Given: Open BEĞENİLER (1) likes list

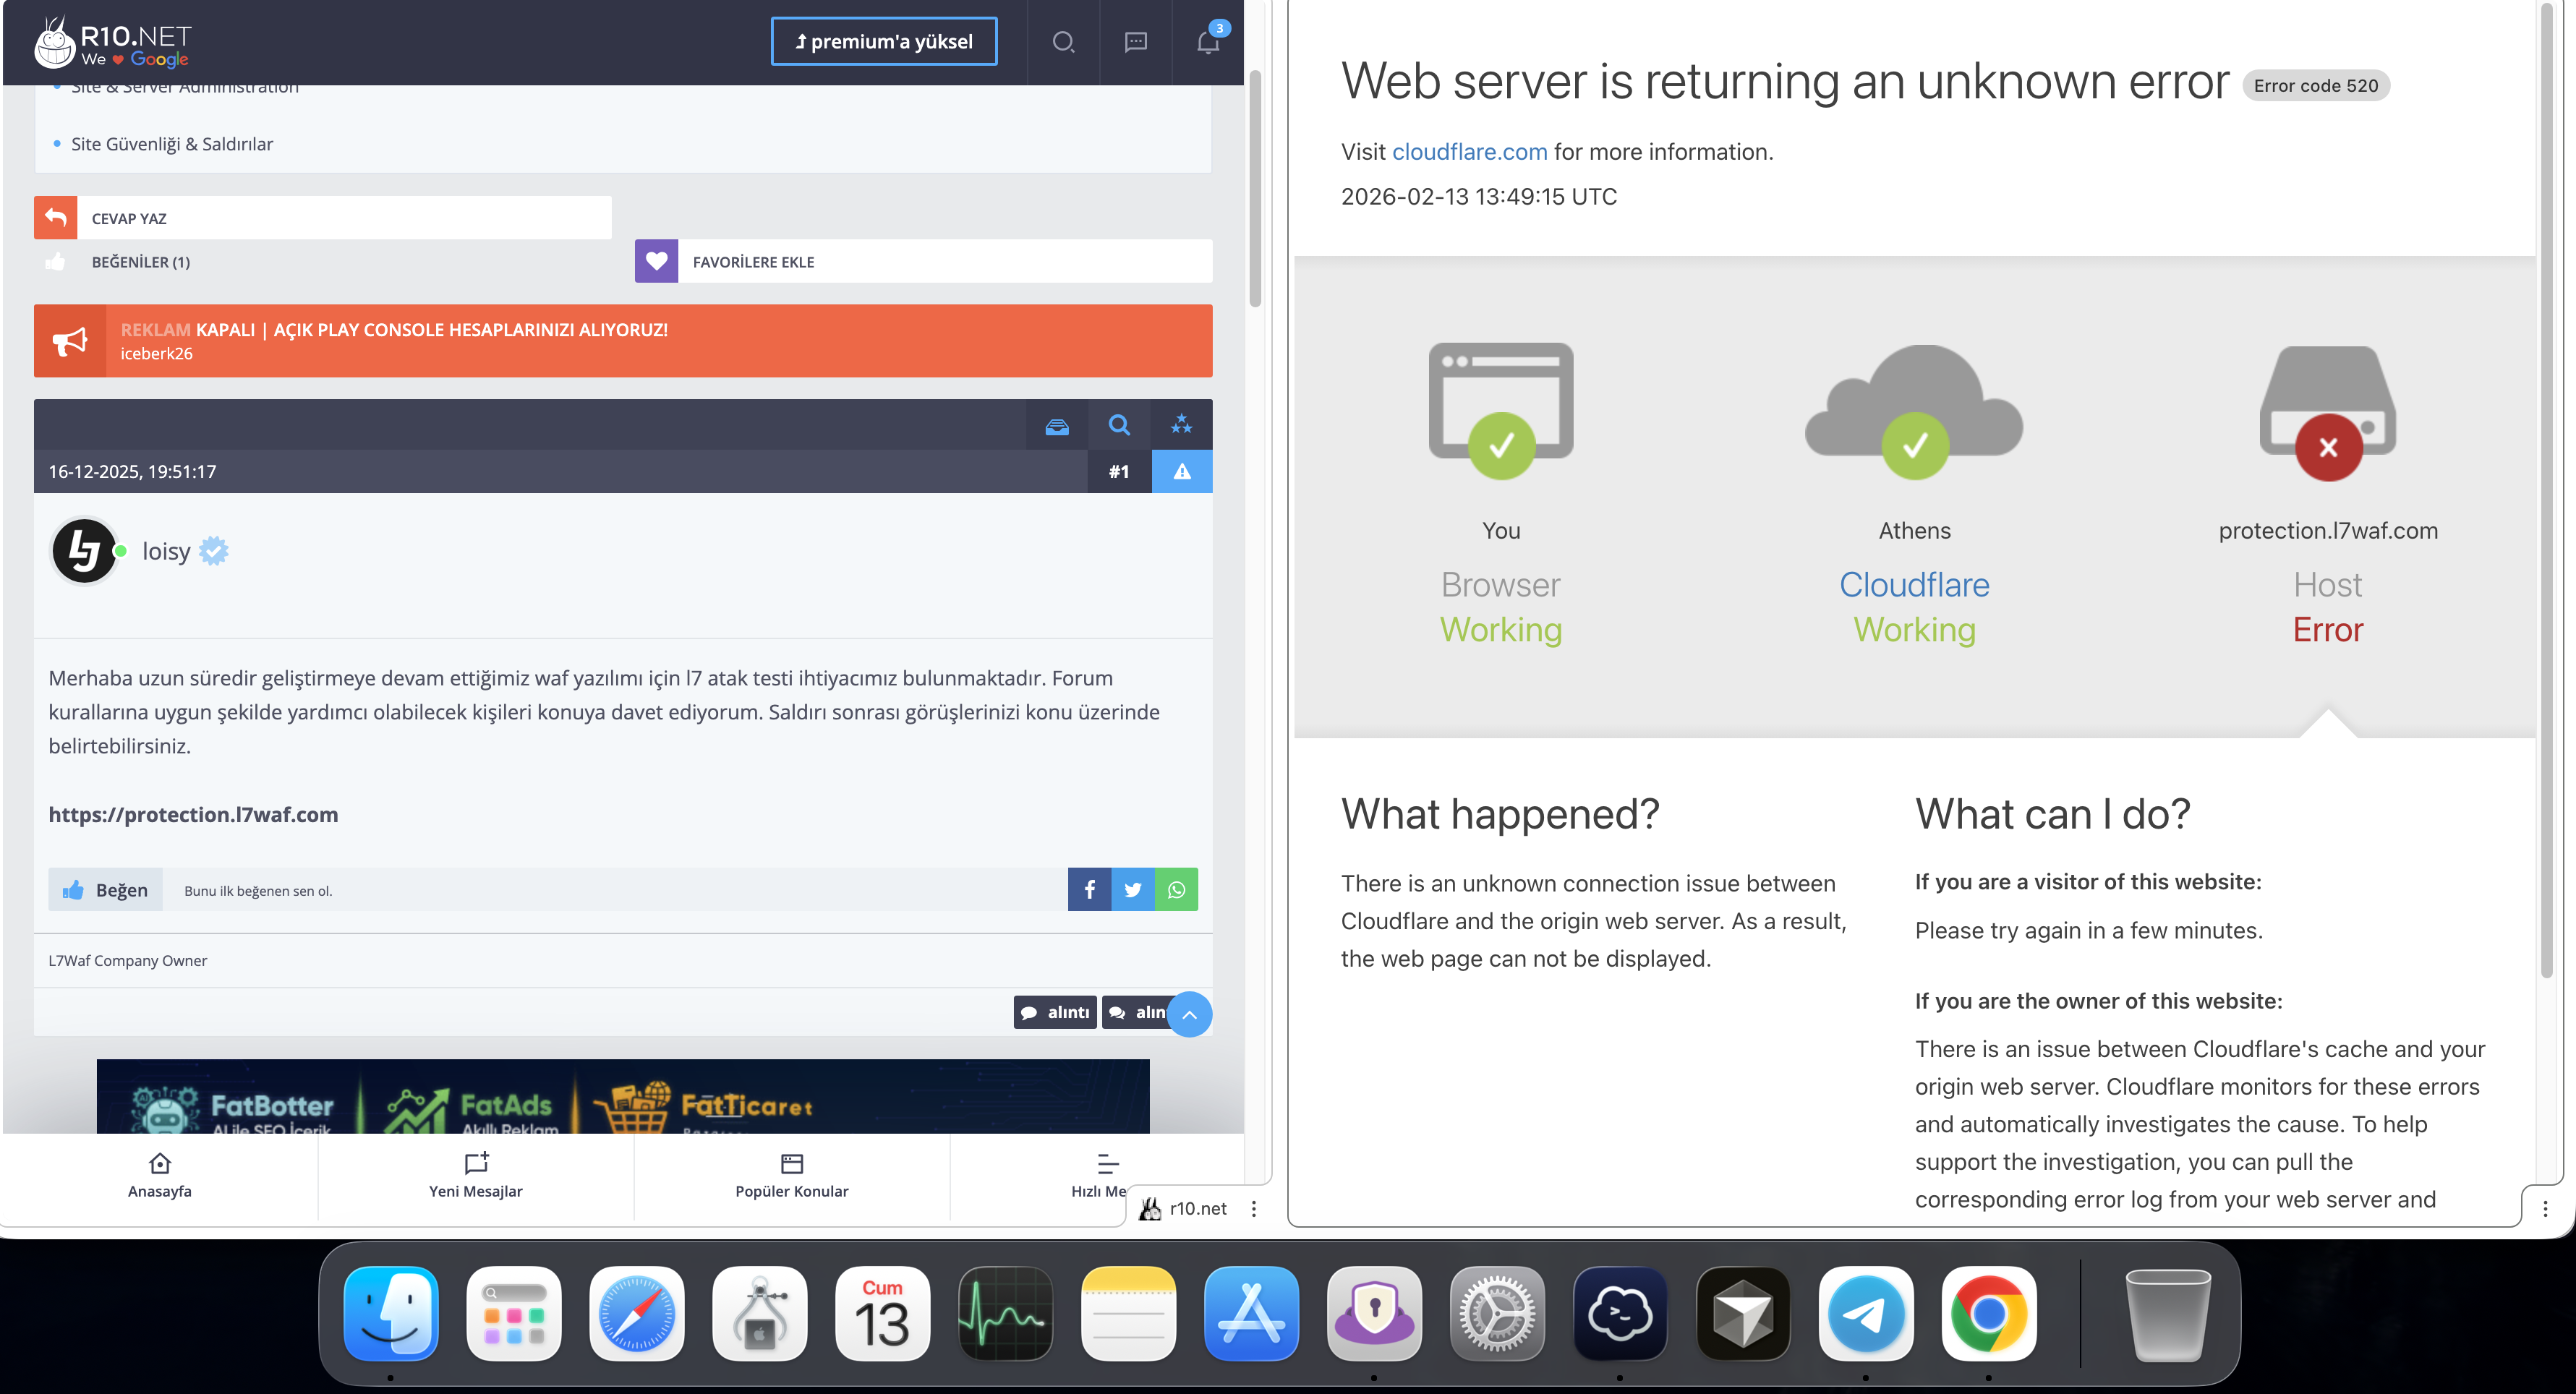Looking at the screenshot, I should coord(140,262).
